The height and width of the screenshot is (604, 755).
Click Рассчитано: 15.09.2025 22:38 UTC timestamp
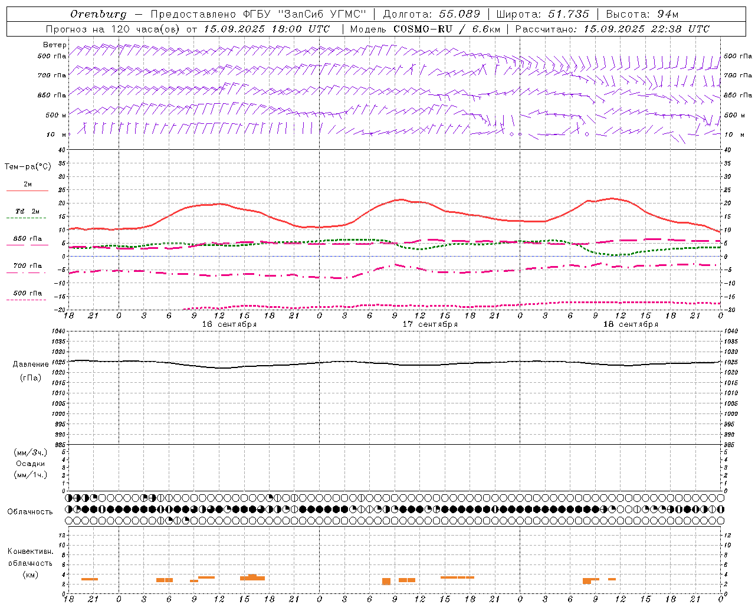[612, 29]
